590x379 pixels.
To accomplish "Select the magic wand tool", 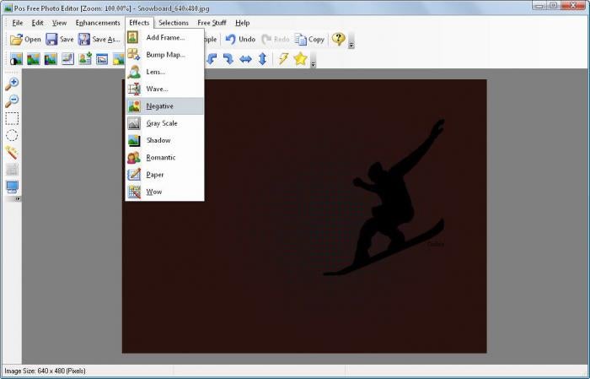I will (x=12, y=153).
